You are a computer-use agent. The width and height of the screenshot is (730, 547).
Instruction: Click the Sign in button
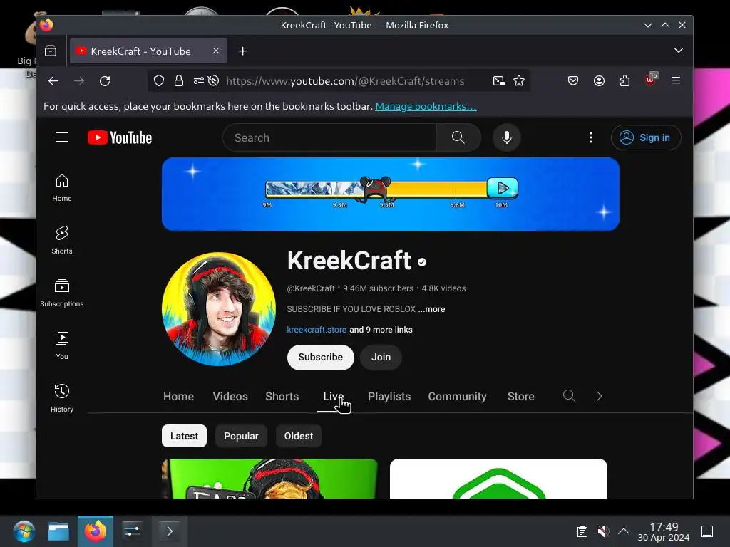(x=646, y=137)
